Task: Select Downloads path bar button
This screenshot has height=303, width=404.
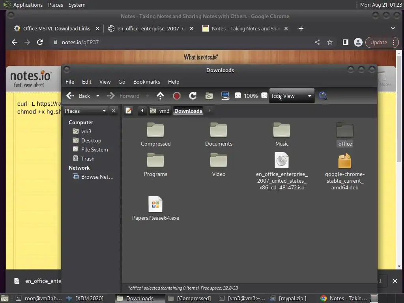Action: (x=188, y=111)
